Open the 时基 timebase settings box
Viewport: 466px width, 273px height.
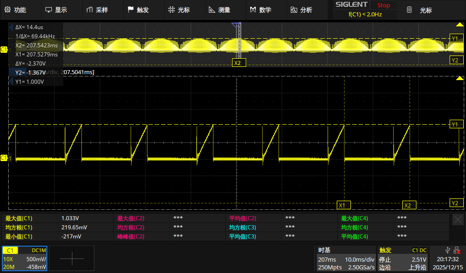346,258
